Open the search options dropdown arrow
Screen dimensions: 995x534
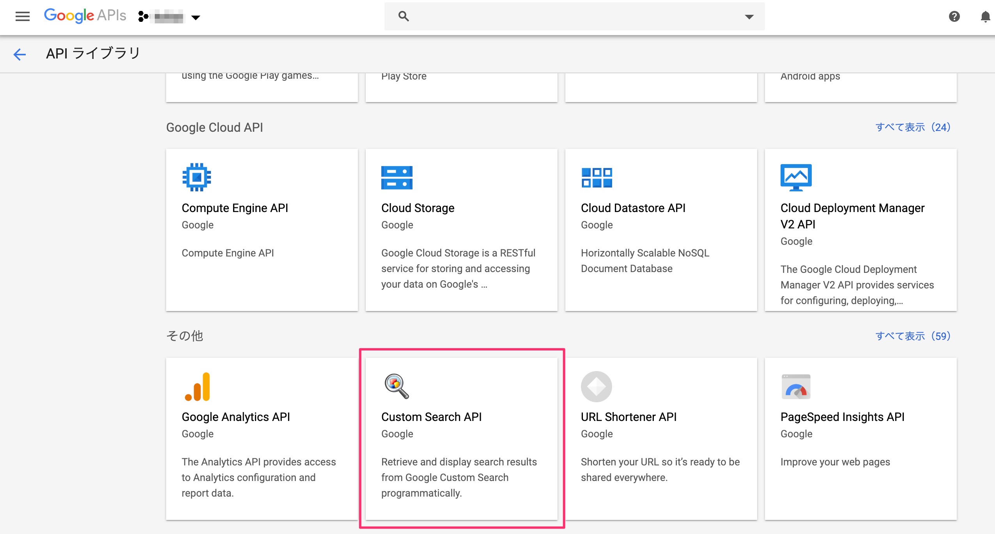[x=748, y=17]
